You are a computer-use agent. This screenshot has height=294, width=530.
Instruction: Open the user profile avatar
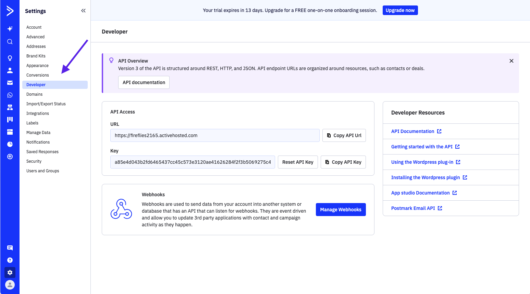click(10, 285)
